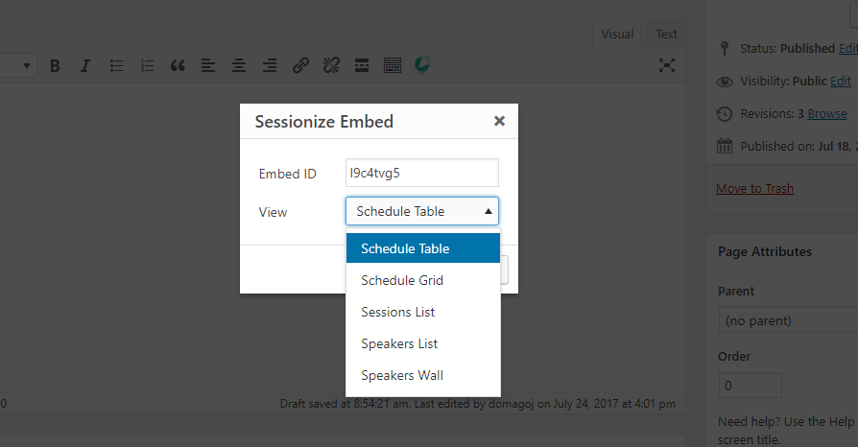
Task: Click the 'View' label in dialog
Action: pyautogui.click(x=273, y=212)
